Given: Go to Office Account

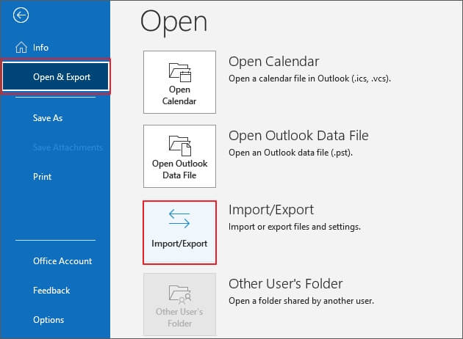Looking at the screenshot, I should [x=62, y=261].
